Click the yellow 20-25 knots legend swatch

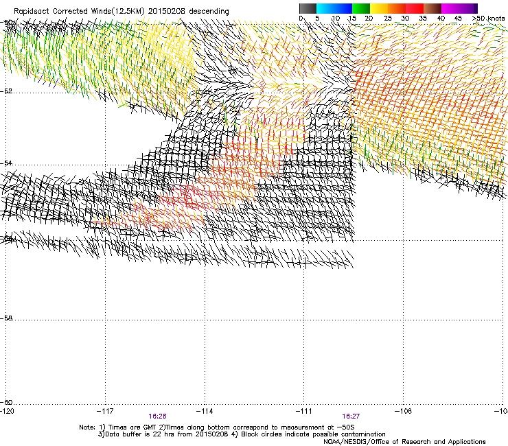[379, 8]
